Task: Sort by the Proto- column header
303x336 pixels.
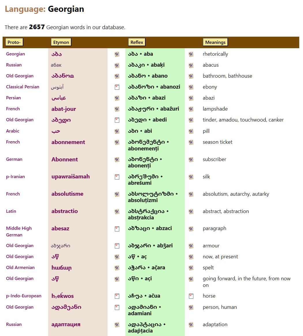Action: pos(14,42)
